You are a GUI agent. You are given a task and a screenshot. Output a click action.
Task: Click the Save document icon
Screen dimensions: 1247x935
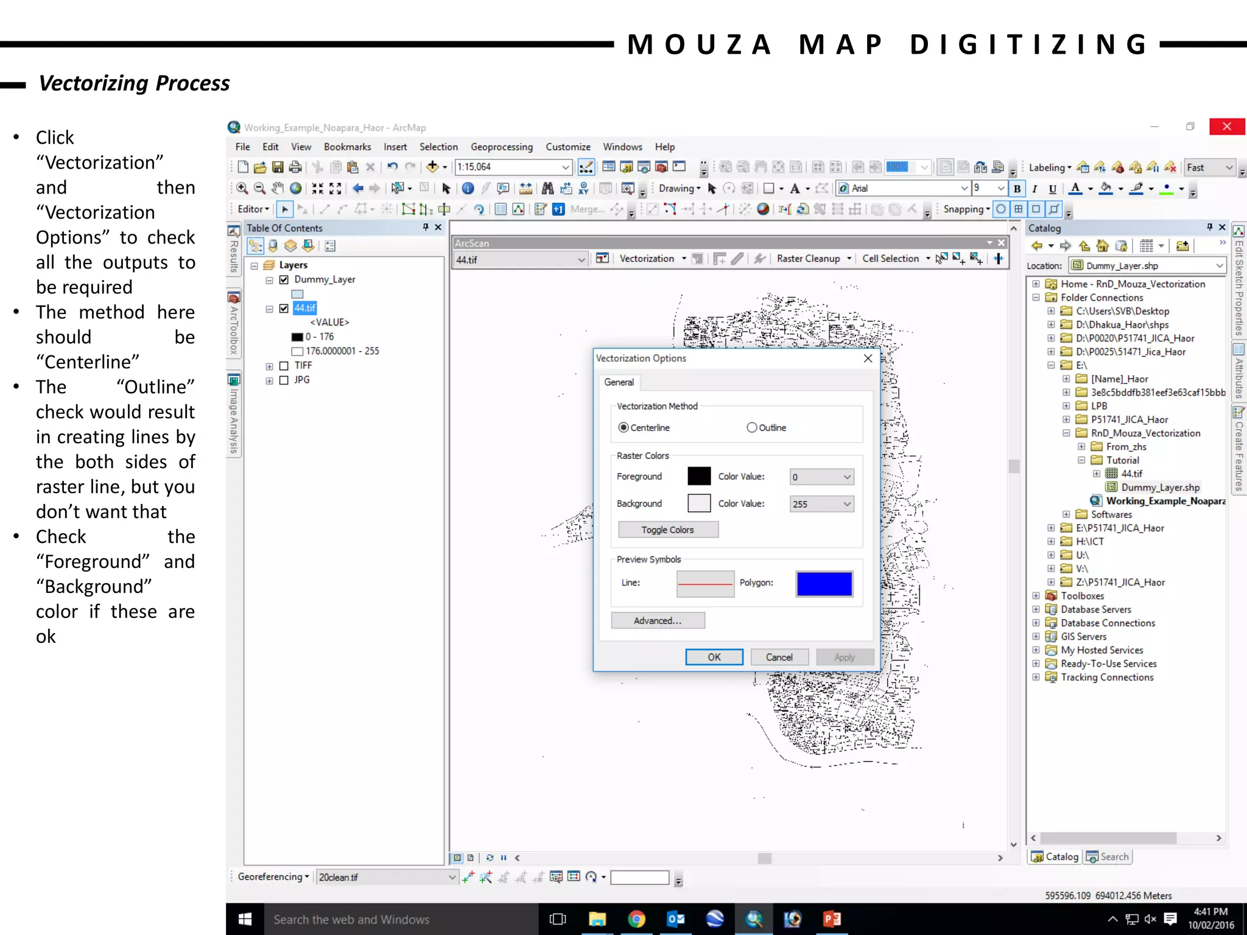pos(278,167)
